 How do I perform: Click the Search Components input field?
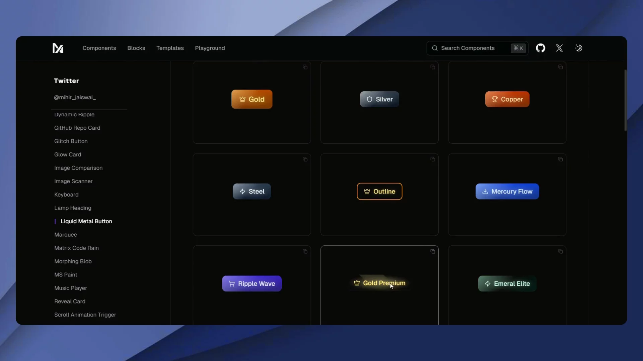[x=469, y=48]
